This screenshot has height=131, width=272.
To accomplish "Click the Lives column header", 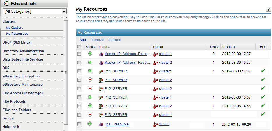I will (x=213, y=47).
